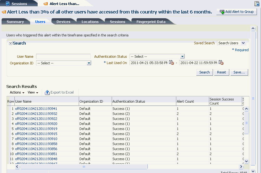Open the Sessions sub-tab next to Locations
The image size is (261, 173).
point(118,22)
